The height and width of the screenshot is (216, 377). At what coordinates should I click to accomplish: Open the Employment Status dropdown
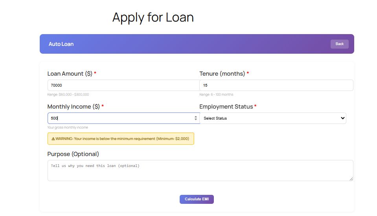click(272, 118)
